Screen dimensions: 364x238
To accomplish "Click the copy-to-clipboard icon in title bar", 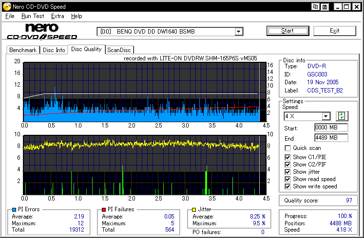I will point(316,7).
